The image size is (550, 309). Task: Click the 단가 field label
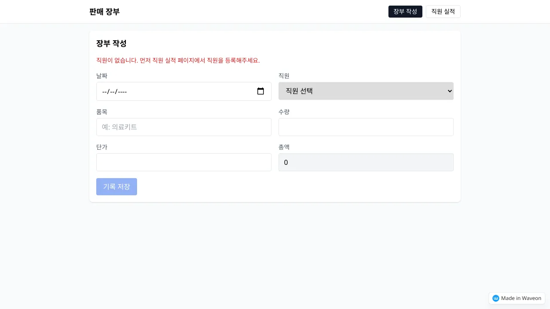coord(102,147)
